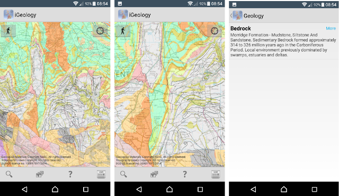339x196 pixels.
Task: Tap Android back button on right screen
Action: [x=253, y=189]
